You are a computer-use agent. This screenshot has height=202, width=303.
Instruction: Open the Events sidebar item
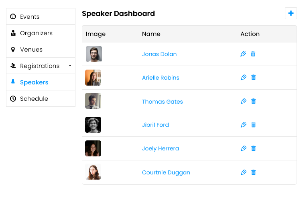(x=41, y=16)
